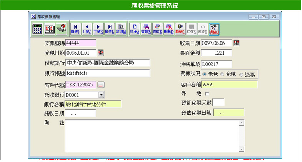The width and height of the screenshot is (302, 162).
Task: Open the help book icon
Action: pos(61,28)
